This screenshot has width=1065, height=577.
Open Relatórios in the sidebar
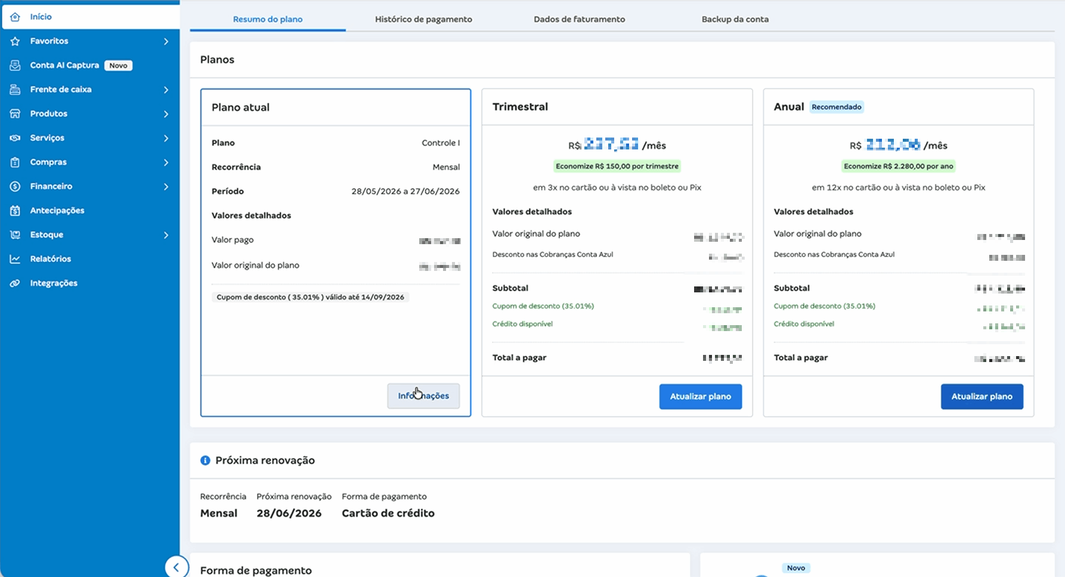point(91,259)
